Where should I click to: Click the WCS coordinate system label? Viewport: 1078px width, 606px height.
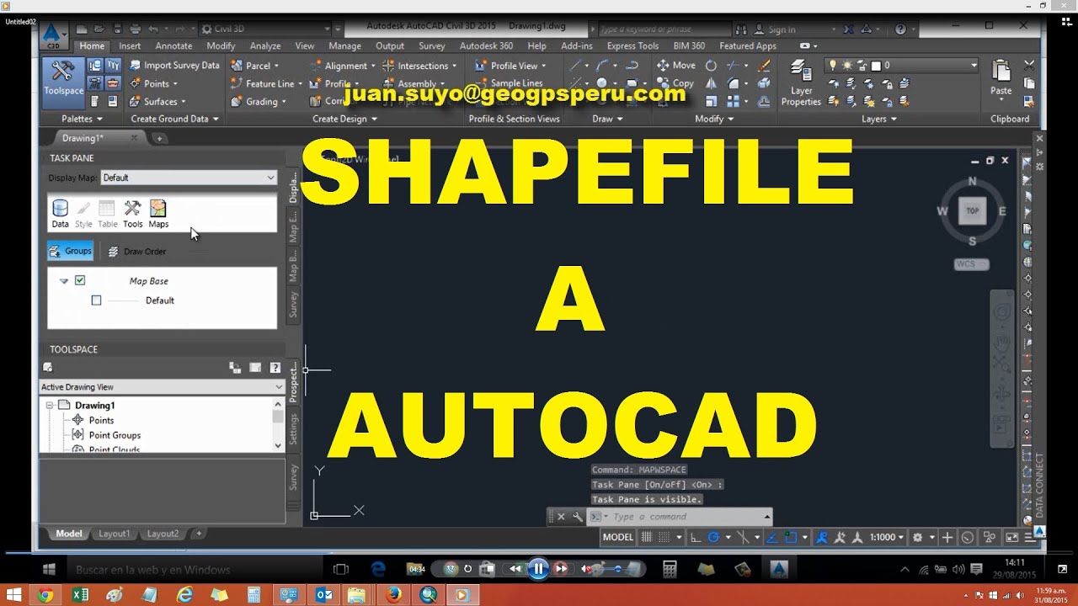[971, 264]
